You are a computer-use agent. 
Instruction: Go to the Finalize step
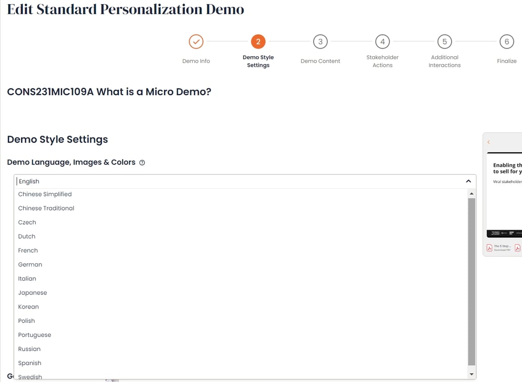pyautogui.click(x=506, y=41)
